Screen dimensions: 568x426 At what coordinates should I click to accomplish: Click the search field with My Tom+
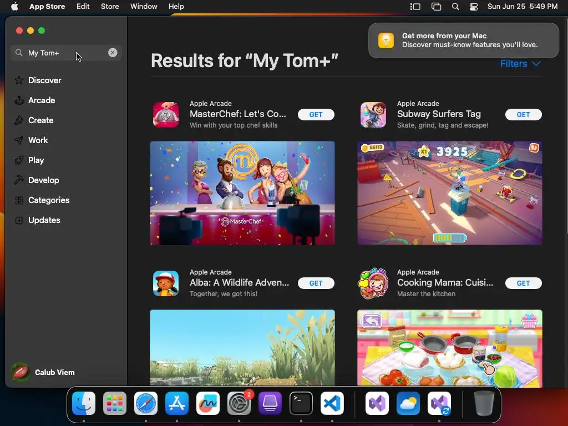[66, 53]
